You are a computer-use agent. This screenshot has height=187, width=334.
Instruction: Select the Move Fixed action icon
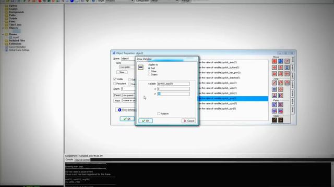tap(275, 61)
